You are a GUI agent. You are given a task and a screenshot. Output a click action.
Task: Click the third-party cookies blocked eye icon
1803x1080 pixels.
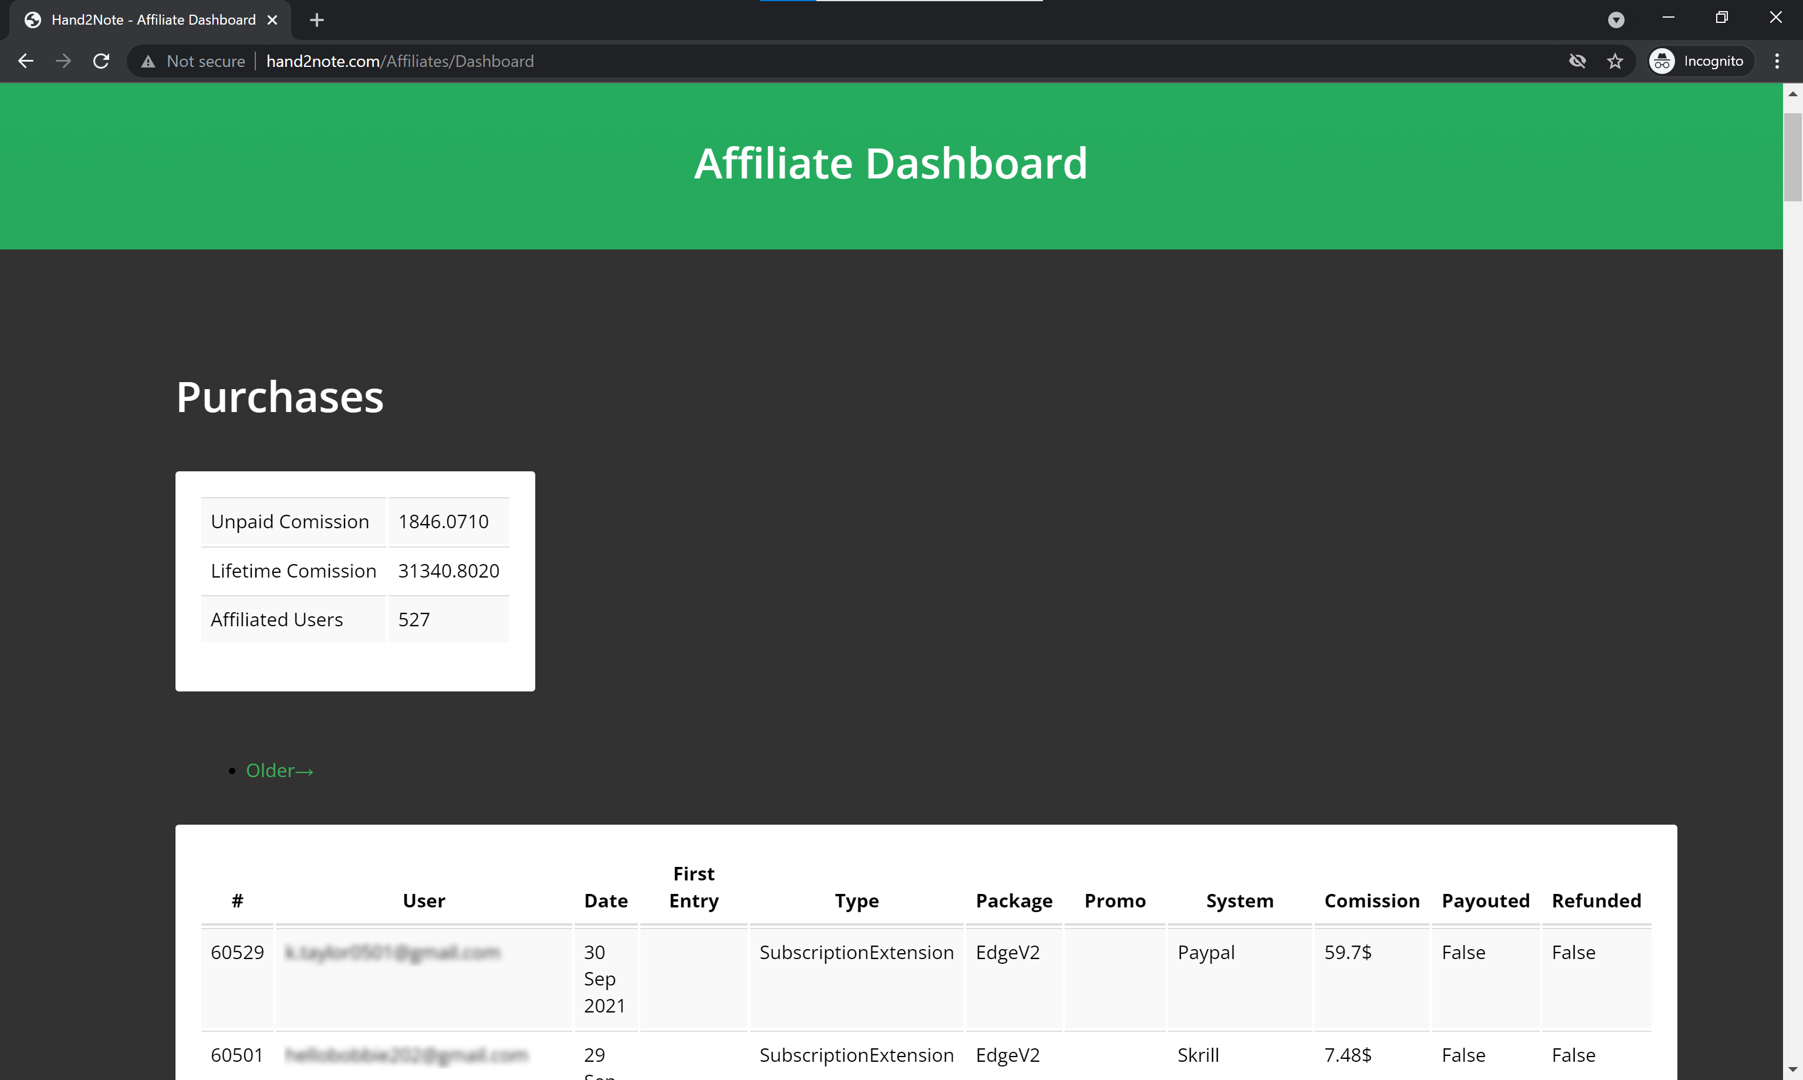click(1576, 61)
